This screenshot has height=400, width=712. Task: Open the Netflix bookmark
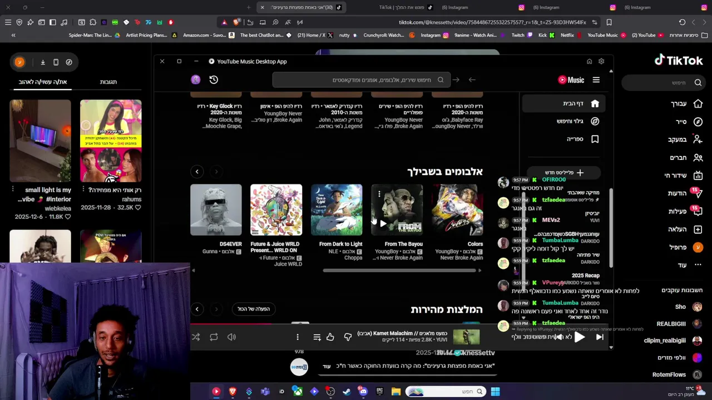click(572, 35)
